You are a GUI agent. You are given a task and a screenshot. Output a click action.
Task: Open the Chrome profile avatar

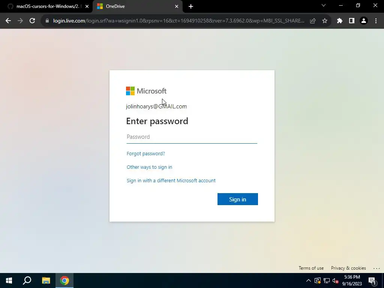(364, 21)
